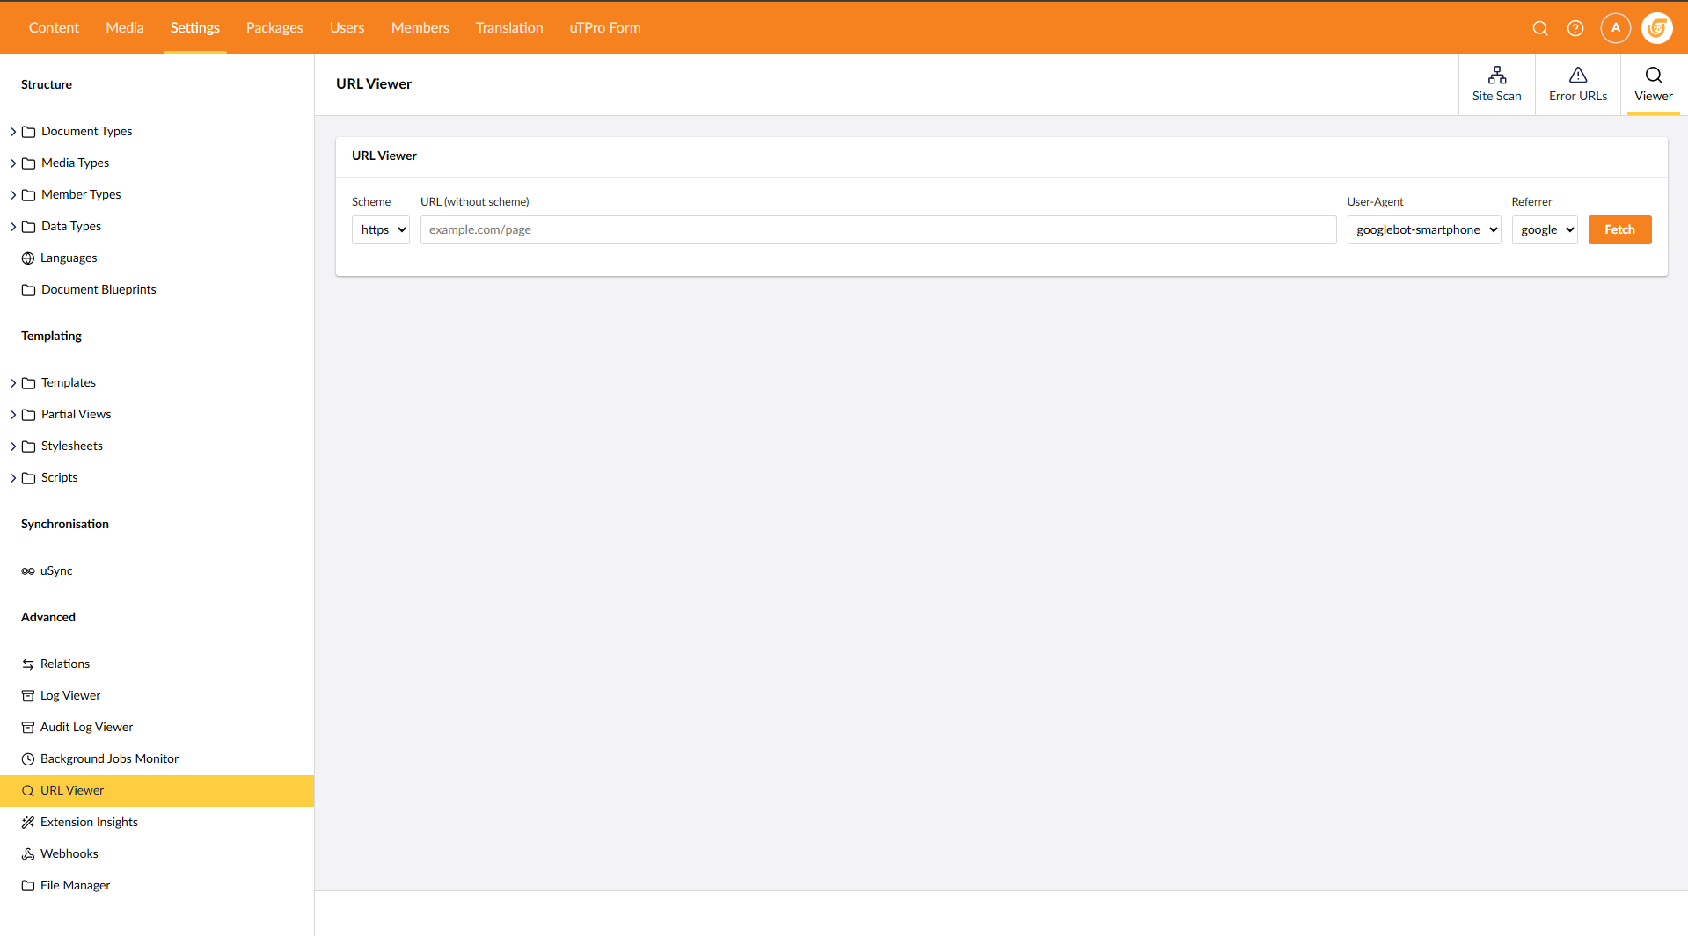This screenshot has height=936, width=1688.
Task: Open the help question mark icon
Action: click(x=1575, y=28)
